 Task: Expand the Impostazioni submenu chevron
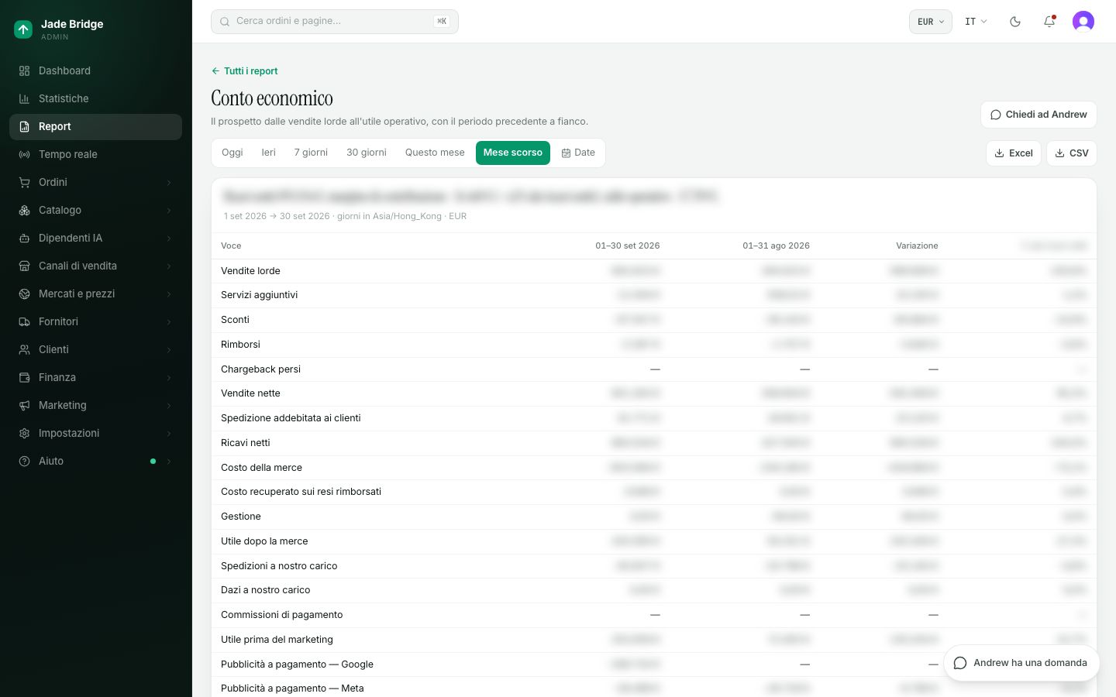click(169, 434)
